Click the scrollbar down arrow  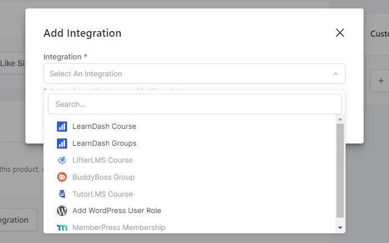(340, 227)
